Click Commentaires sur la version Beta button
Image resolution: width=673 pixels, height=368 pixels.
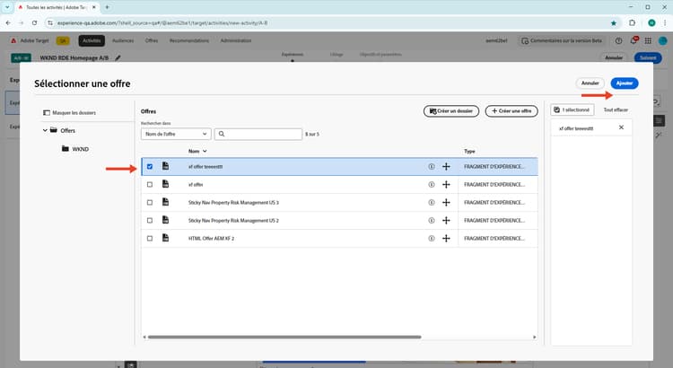point(562,40)
